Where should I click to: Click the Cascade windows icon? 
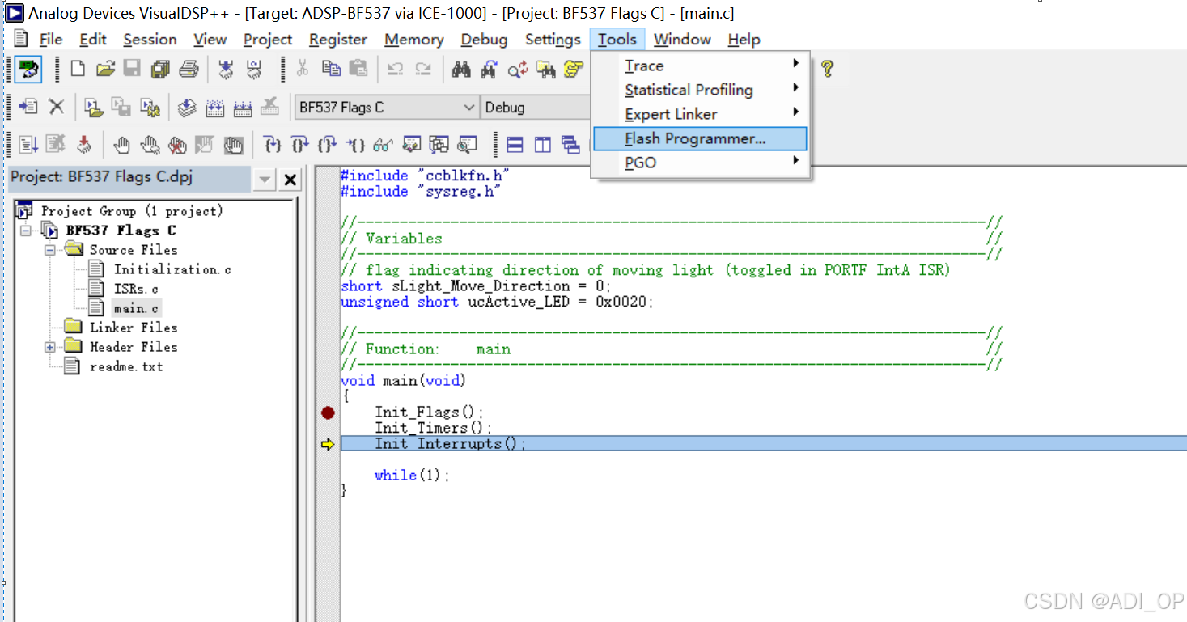pos(570,145)
